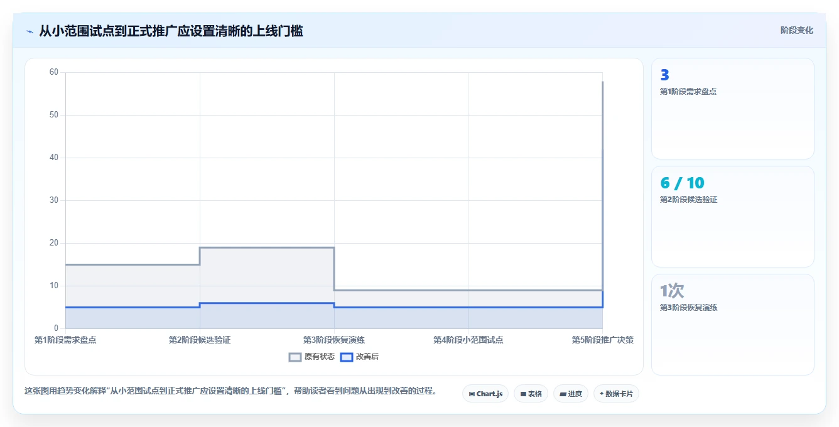Click the y-axis value 60

point(53,72)
